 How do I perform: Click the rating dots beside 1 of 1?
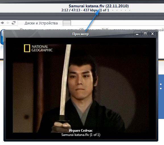pos(121,10)
